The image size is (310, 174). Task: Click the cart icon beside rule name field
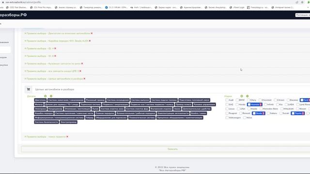coord(29,89)
